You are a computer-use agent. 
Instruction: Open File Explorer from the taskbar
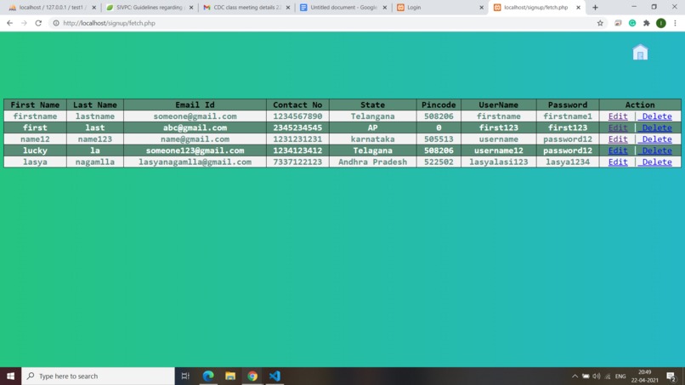pyautogui.click(x=230, y=376)
